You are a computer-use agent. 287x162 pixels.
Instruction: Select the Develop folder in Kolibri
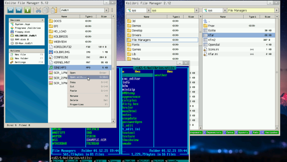[162, 31]
